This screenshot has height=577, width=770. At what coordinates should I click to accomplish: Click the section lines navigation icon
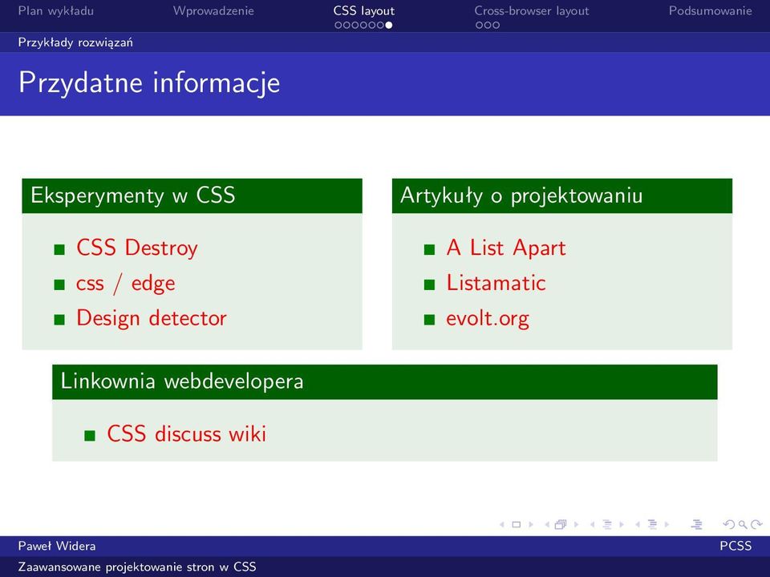coord(652,524)
